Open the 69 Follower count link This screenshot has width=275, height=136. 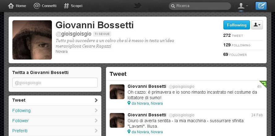[235, 55]
